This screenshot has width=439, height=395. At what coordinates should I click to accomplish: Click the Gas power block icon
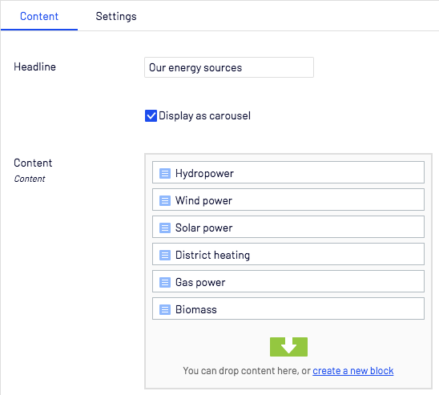[165, 282]
